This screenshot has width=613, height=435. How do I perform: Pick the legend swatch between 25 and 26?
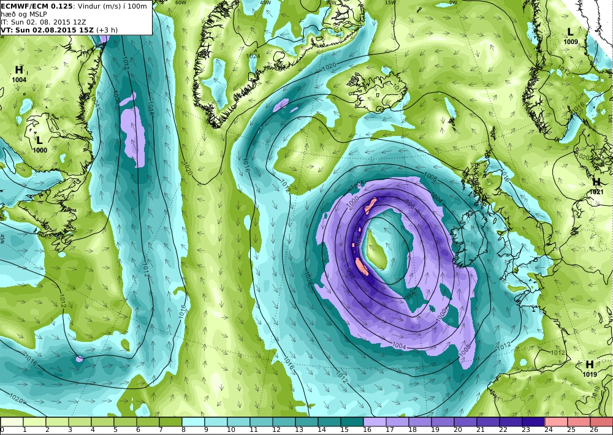click(x=579, y=422)
